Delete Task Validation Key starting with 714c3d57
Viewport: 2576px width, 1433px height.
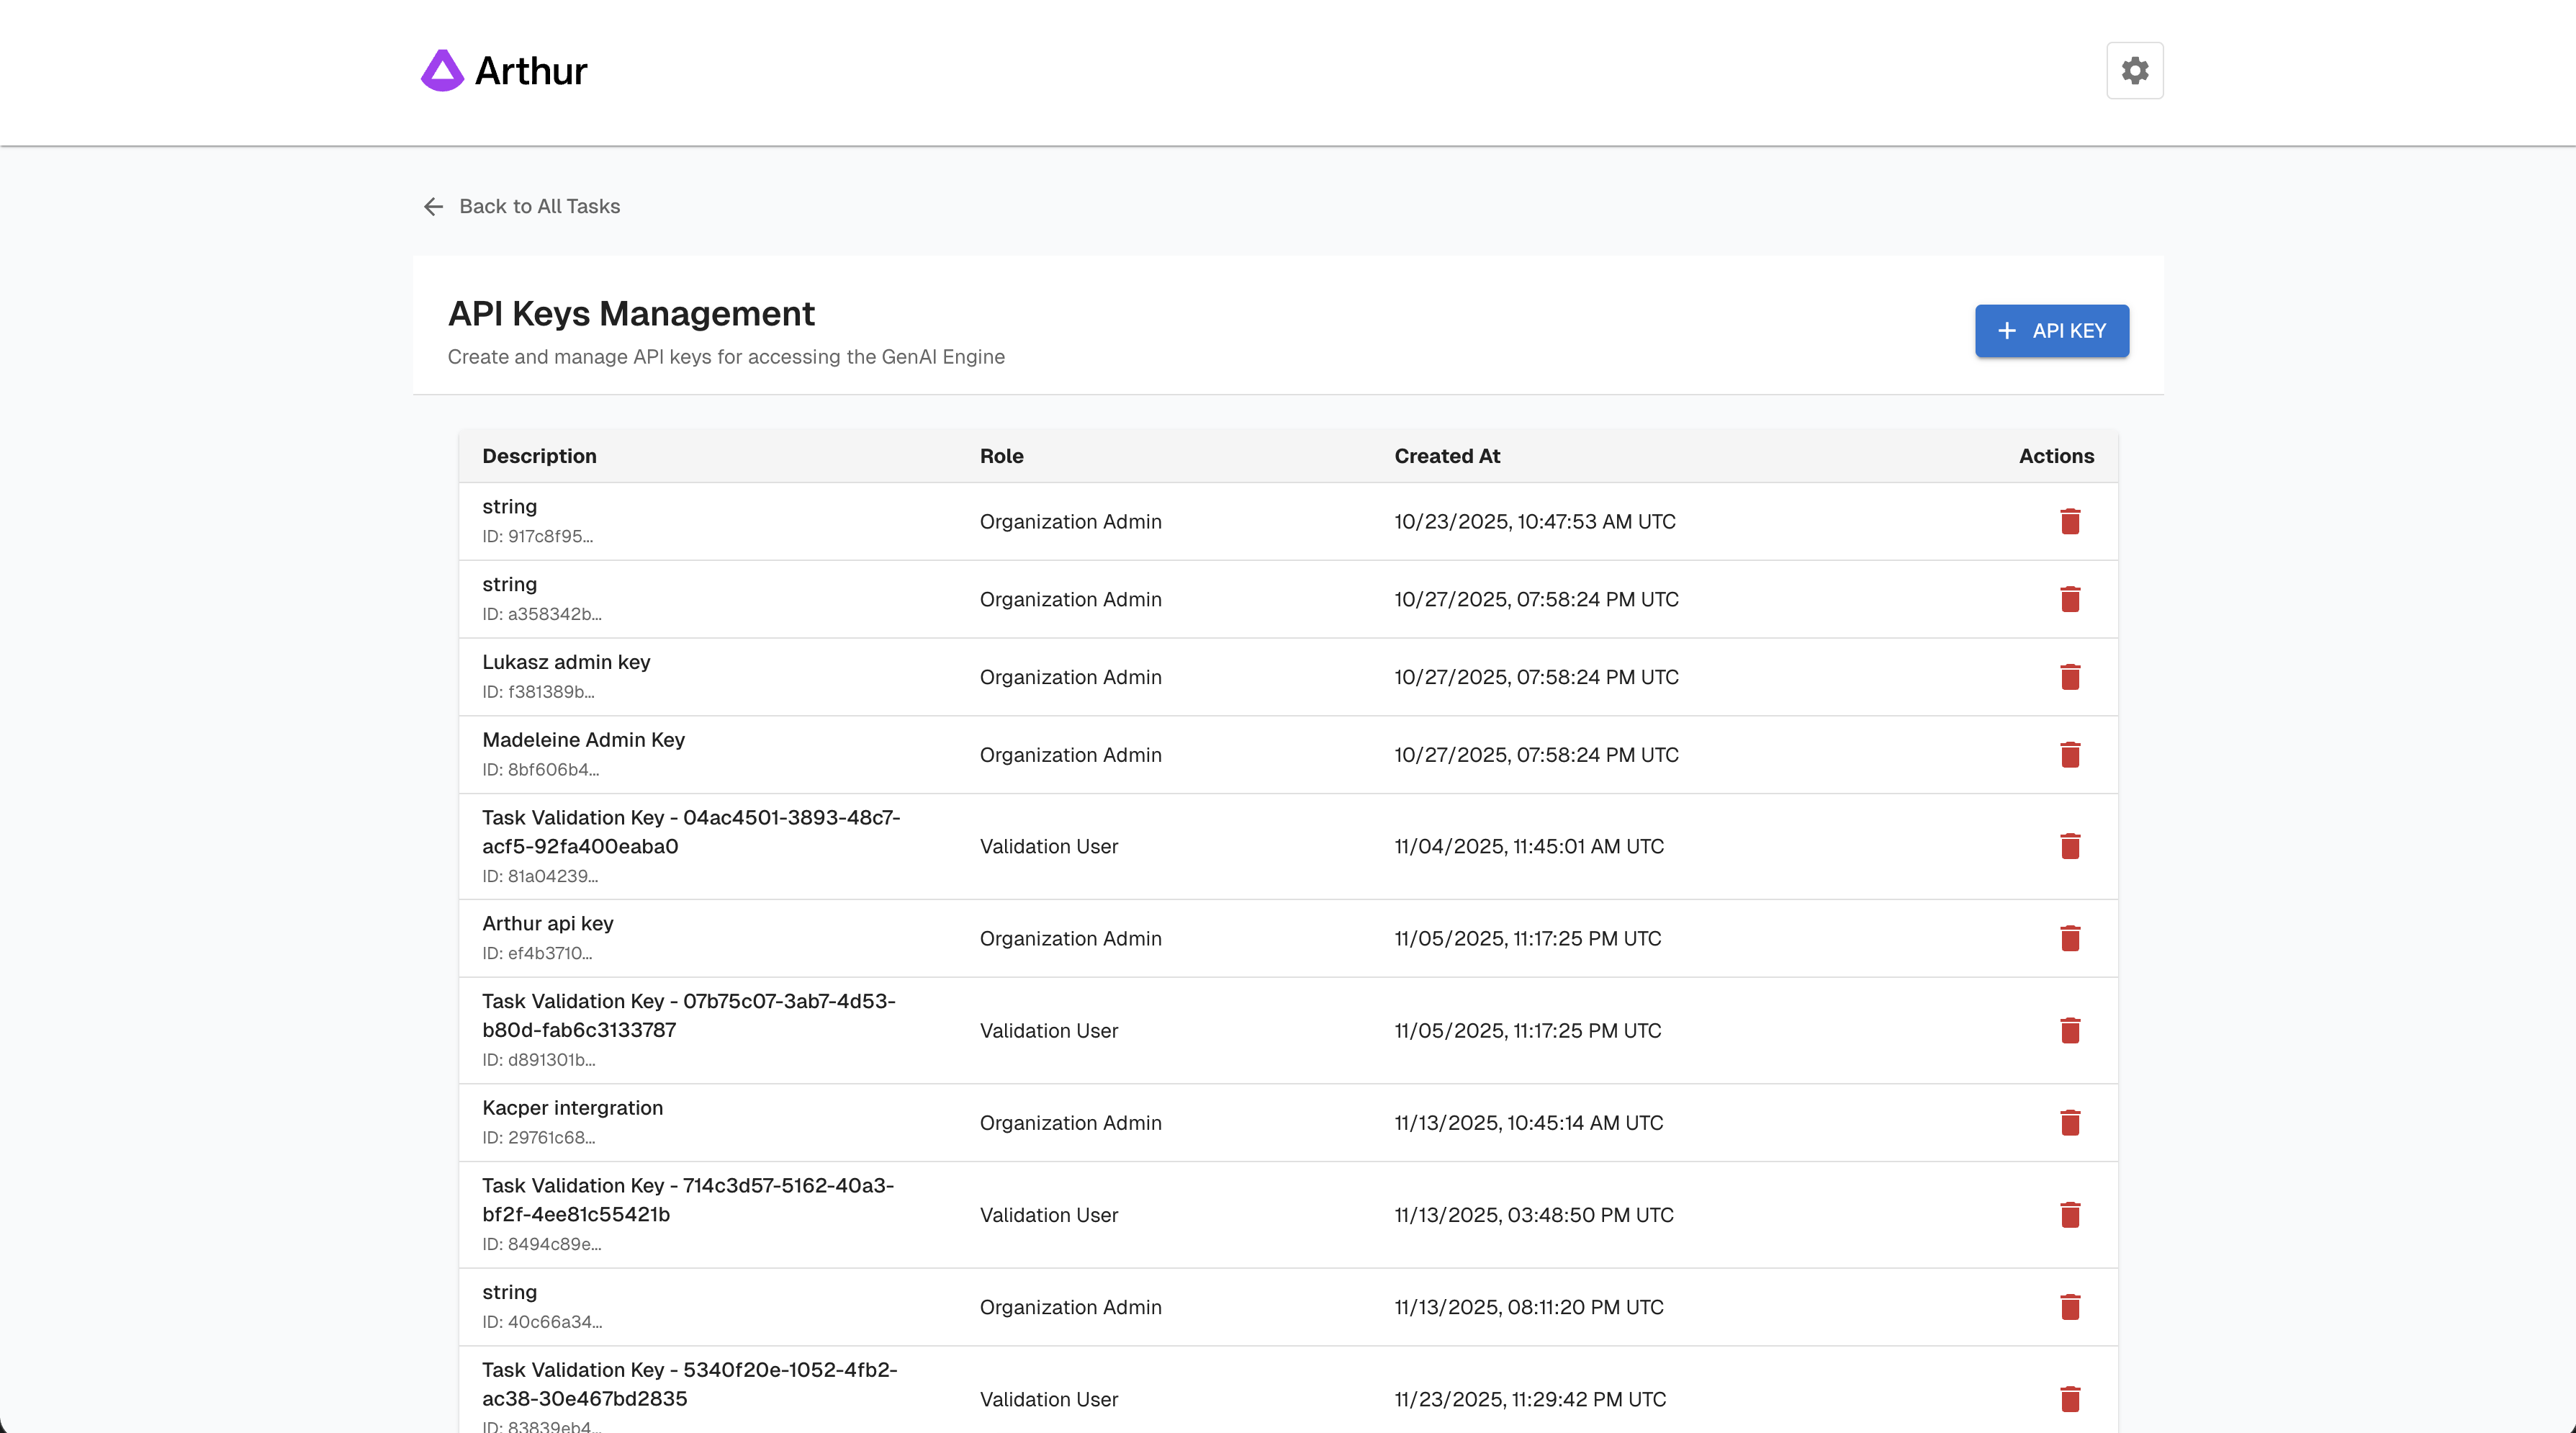(x=2071, y=1214)
